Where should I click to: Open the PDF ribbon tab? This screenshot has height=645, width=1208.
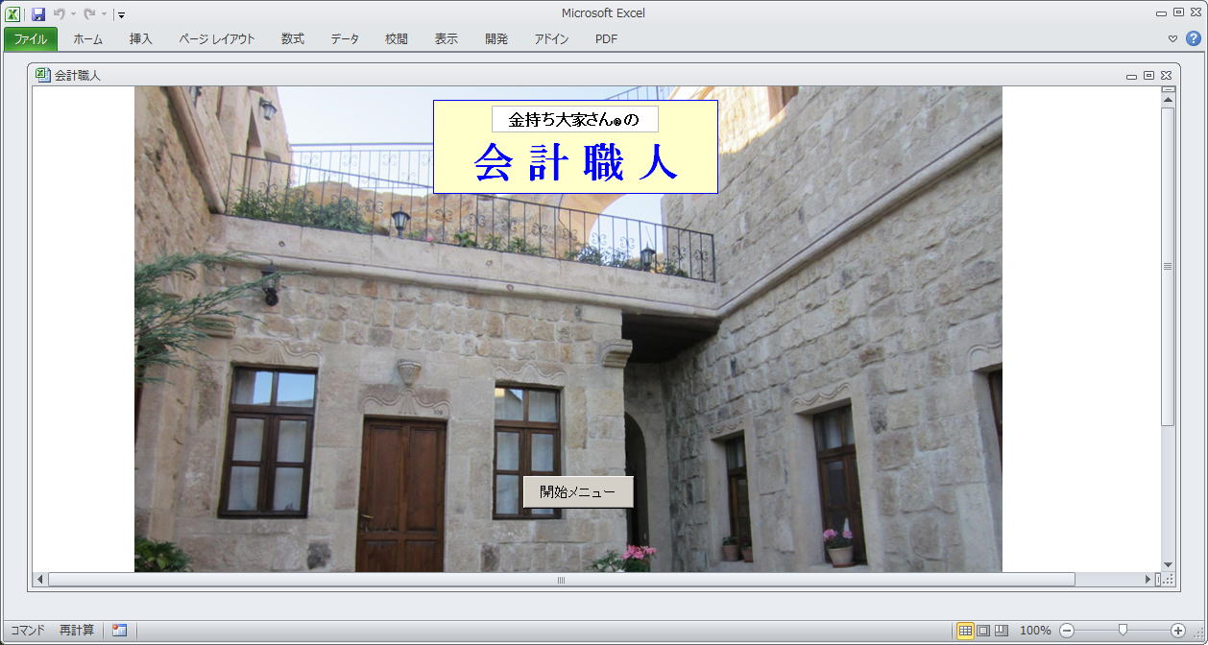click(x=607, y=39)
